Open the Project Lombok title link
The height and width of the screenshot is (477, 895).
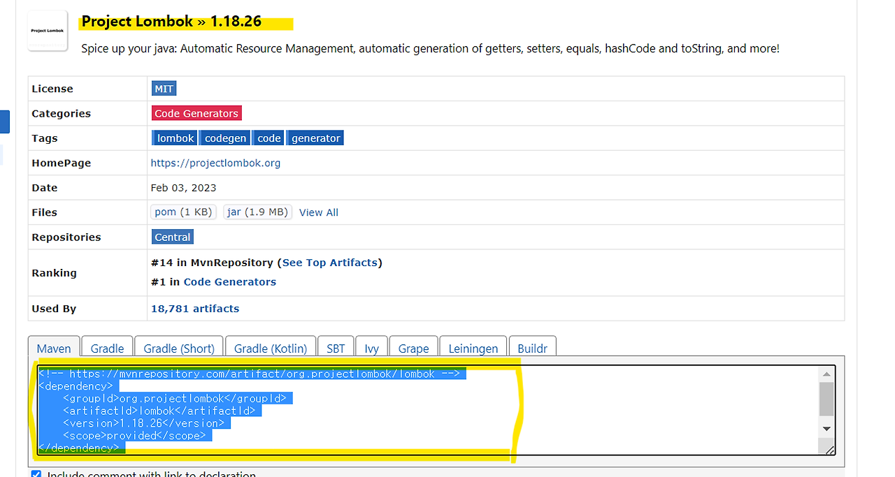tap(137, 22)
